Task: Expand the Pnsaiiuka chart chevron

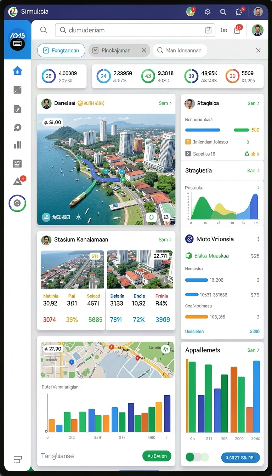Action: click(258, 188)
